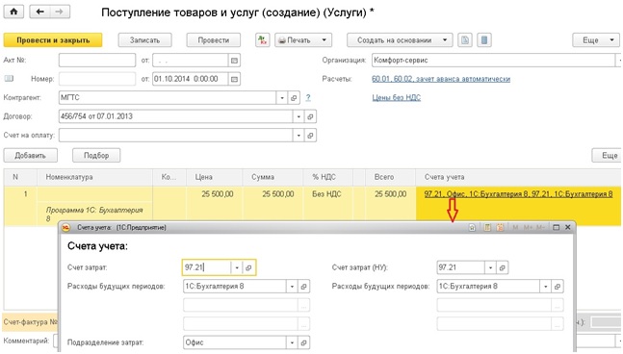This screenshot has height=354, width=623.
Task: Click the help question mark near Контрагент
Action: (308, 97)
